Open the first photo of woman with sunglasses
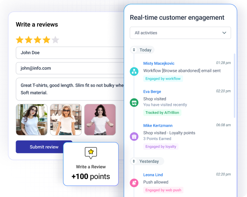The image size is (247, 197). point(32,119)
